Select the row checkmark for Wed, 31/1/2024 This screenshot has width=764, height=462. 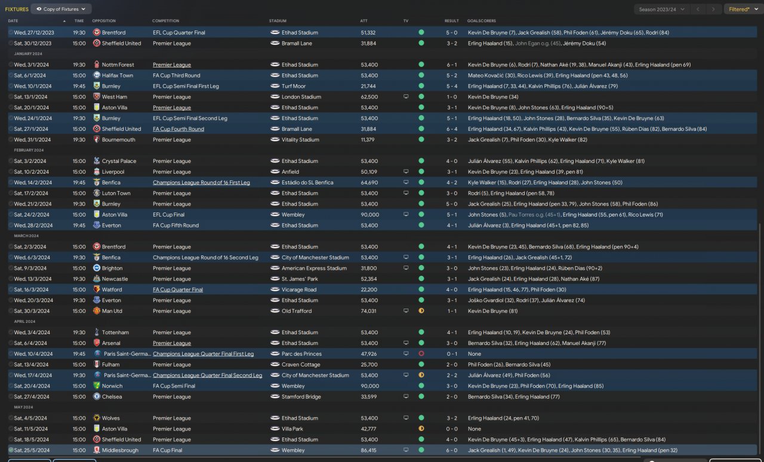(x=11, y=140)
